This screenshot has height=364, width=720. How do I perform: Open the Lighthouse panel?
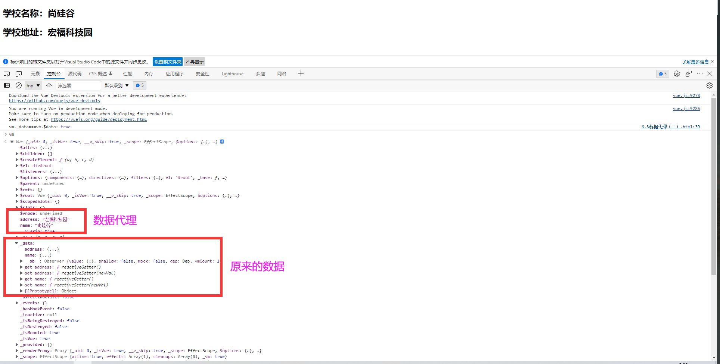coord(232,73)
